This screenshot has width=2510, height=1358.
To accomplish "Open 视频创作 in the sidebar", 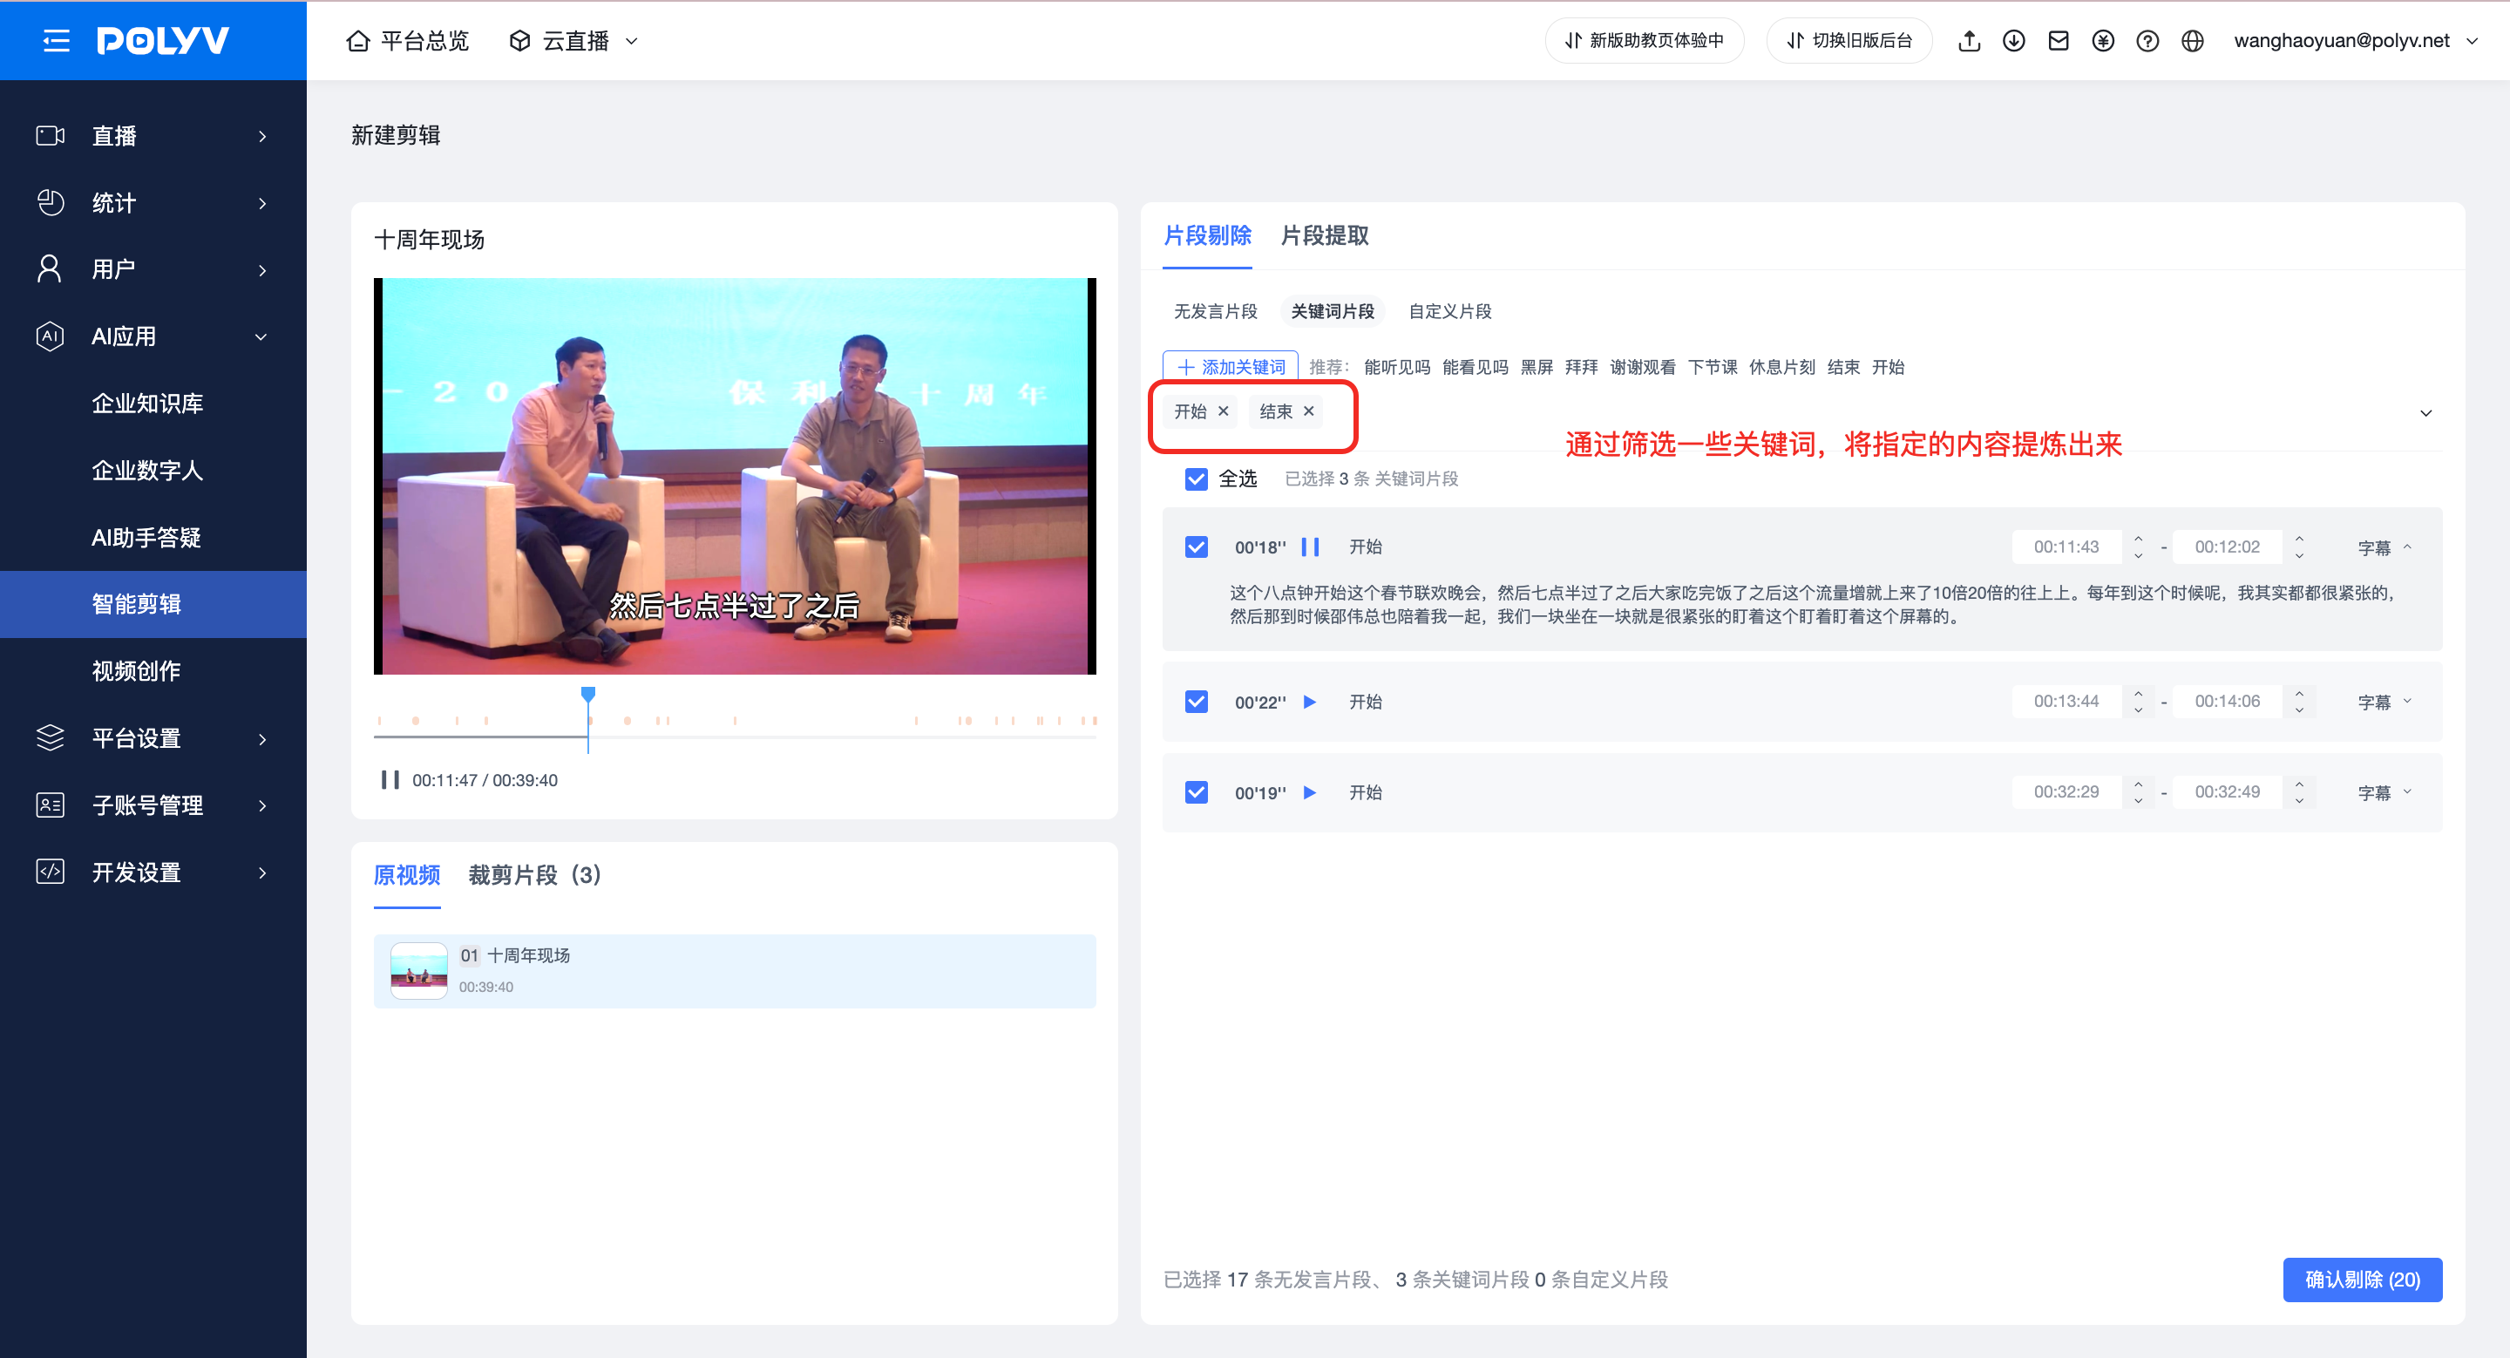I will [x=137, y=671].
